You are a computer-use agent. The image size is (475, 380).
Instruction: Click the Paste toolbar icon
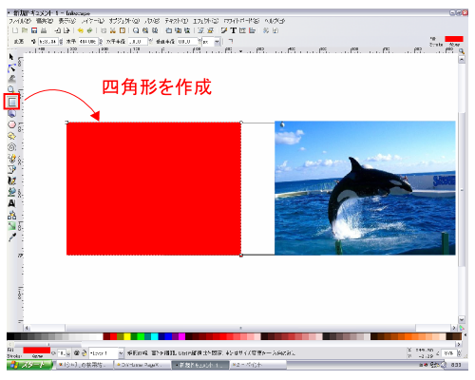pyautogui.click(x=123, y=30)
